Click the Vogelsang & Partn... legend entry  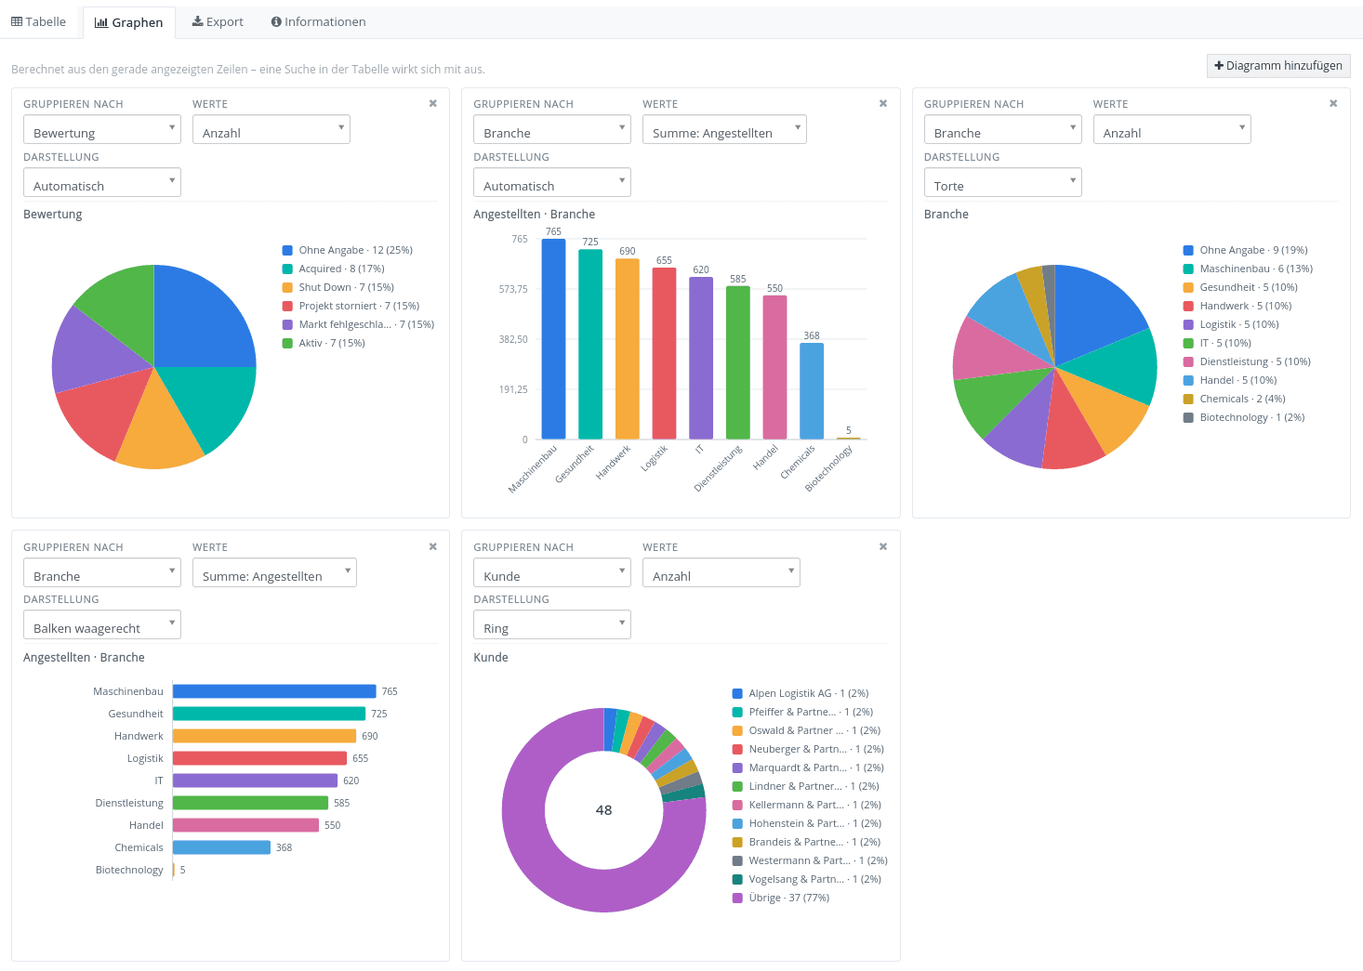[806, 879]
